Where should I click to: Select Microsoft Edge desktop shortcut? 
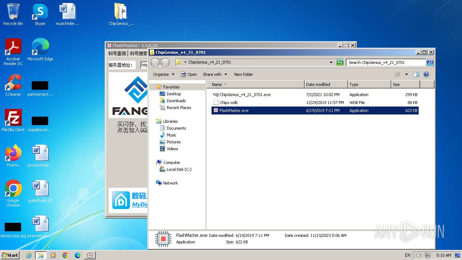pyautogui.click(x=40, y=50)
